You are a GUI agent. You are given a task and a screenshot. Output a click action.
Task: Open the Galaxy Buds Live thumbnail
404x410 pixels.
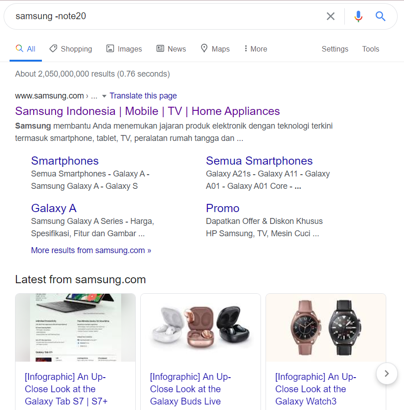[200, 327]
